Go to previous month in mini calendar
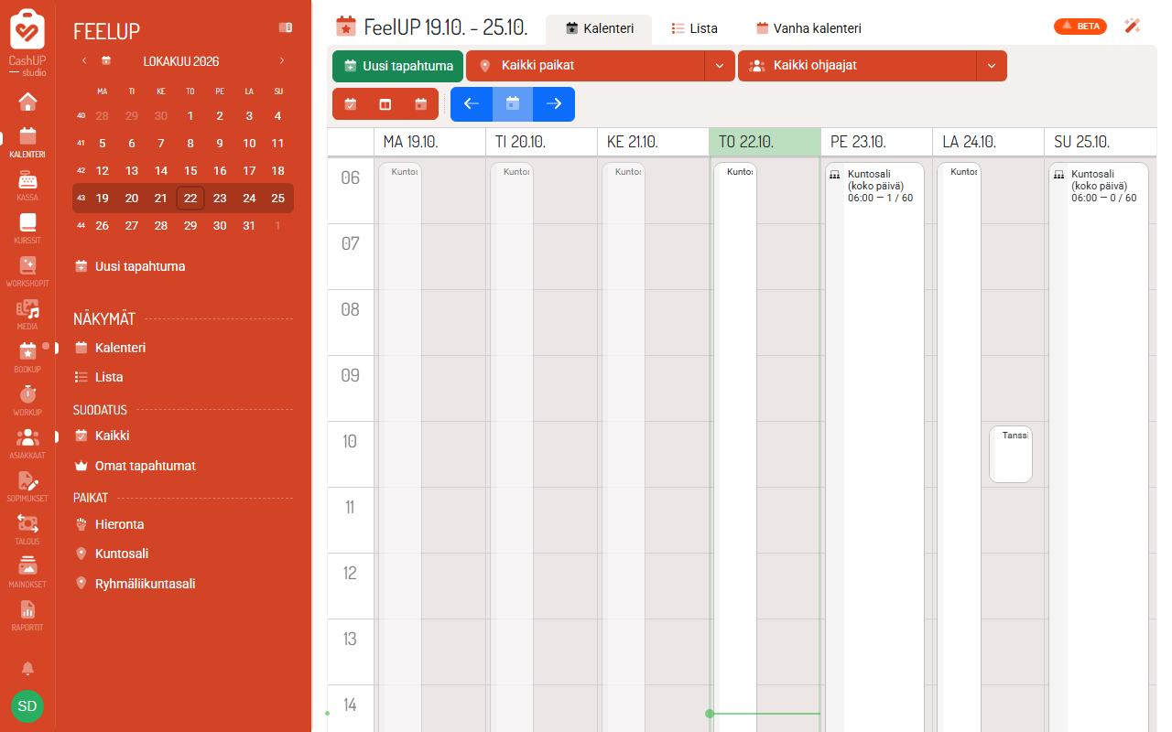The height and width of the screenshot is (732, 1172). [x=84, y=61]
